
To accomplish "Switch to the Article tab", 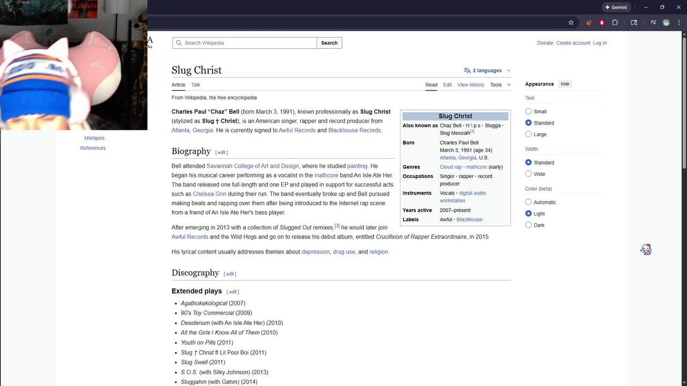I will tap(178, 85).
